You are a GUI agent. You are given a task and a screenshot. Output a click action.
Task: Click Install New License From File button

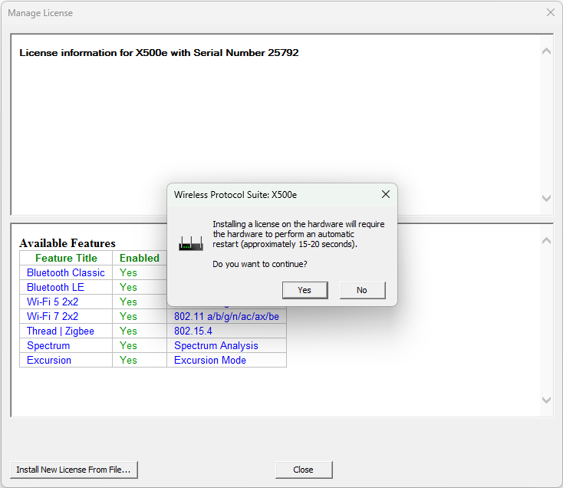[x=74, y=470]
